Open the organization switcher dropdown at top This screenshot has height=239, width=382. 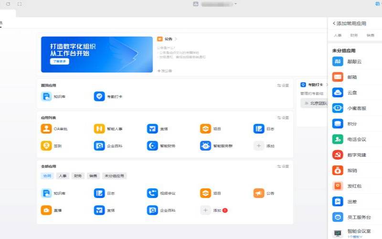click(x=235, y=4)
